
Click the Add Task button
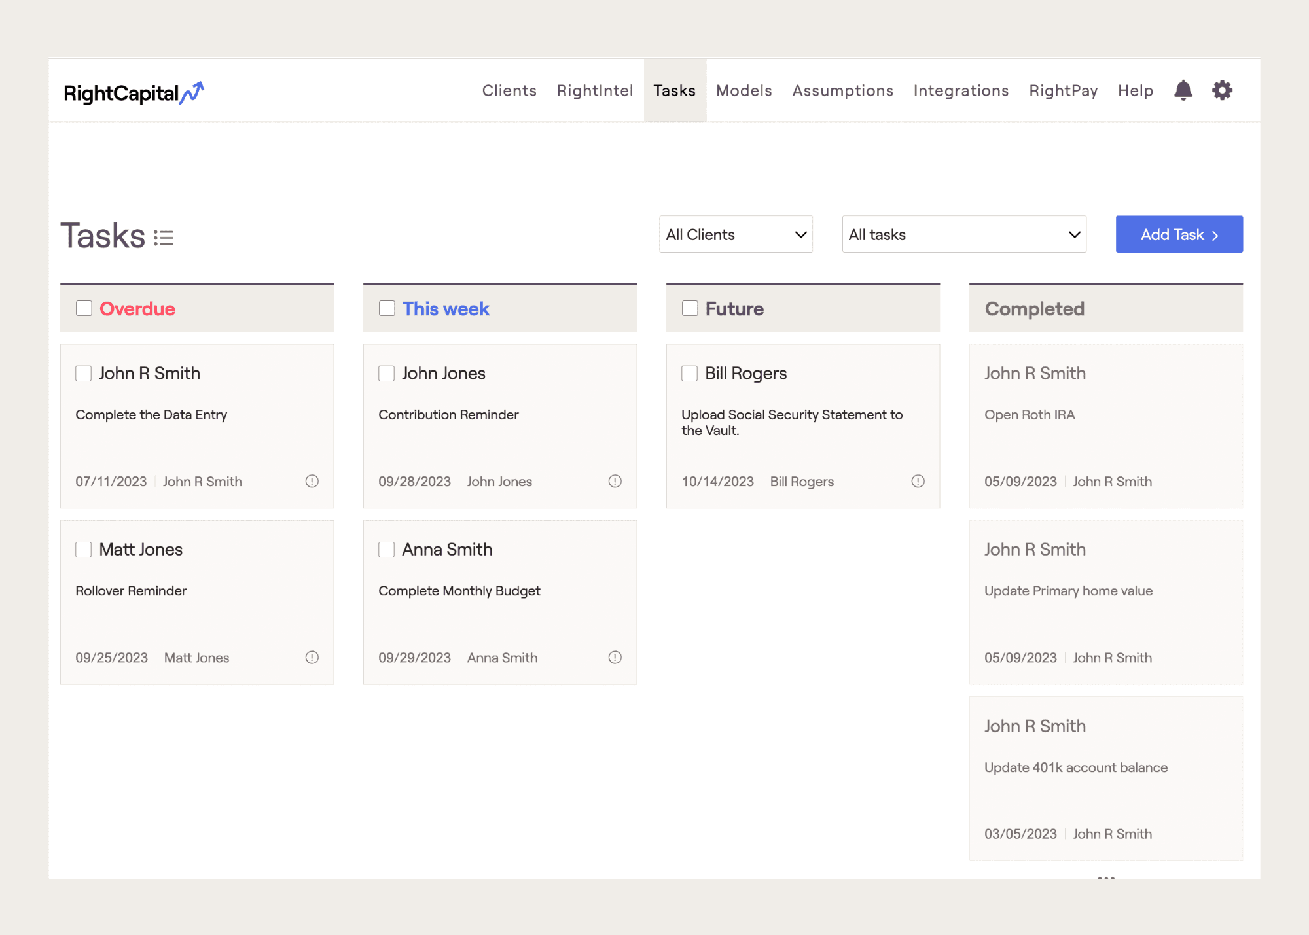[1179, 234]
